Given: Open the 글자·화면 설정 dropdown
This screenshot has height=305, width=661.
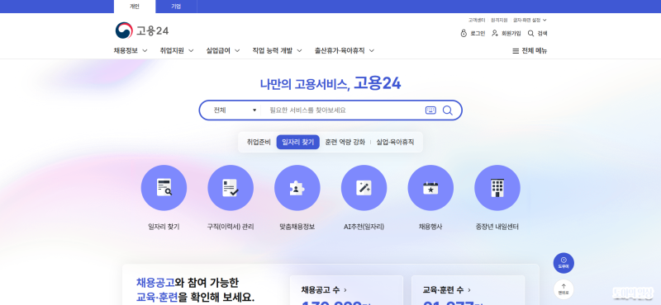Looking at the screenshot, I should [530, 20].
